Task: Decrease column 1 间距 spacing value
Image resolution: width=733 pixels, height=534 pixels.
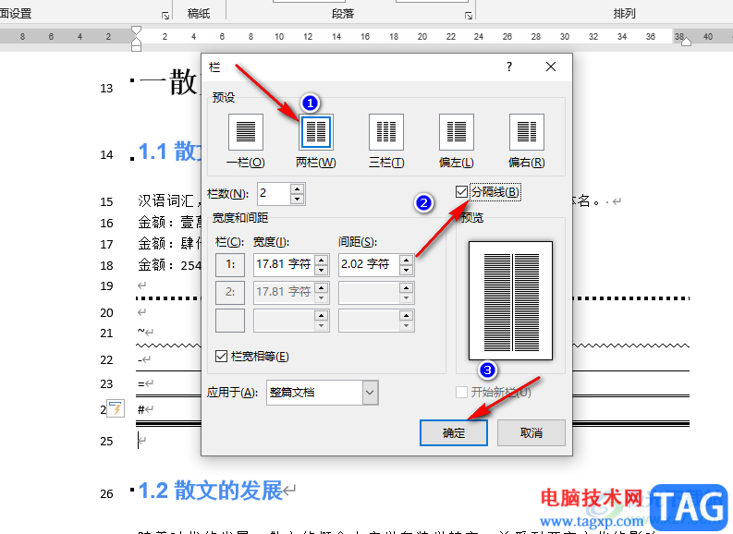Action: pos(406,270)
